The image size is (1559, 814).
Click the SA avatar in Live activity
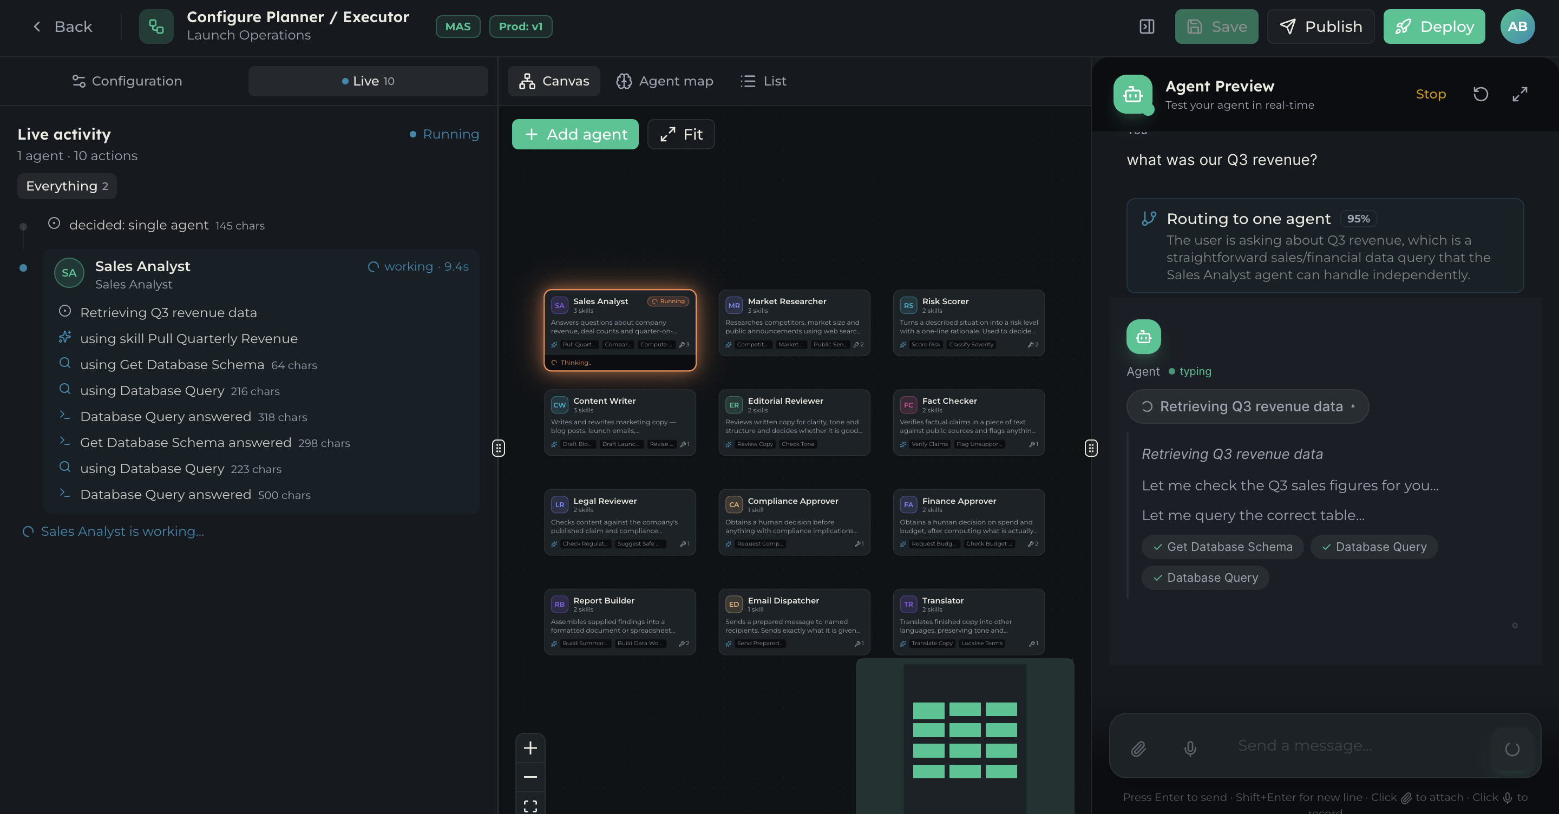69,273
